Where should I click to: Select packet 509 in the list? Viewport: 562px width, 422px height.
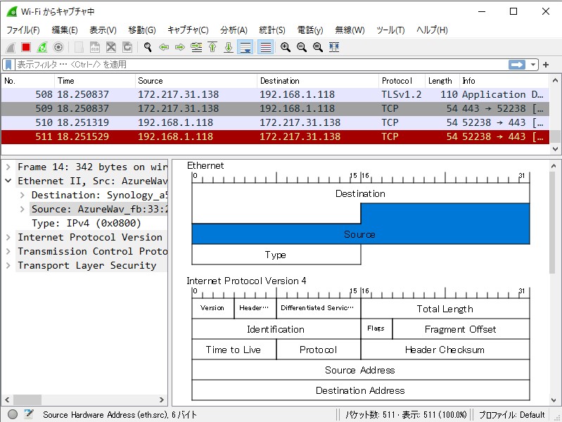(x=275, y=108)
